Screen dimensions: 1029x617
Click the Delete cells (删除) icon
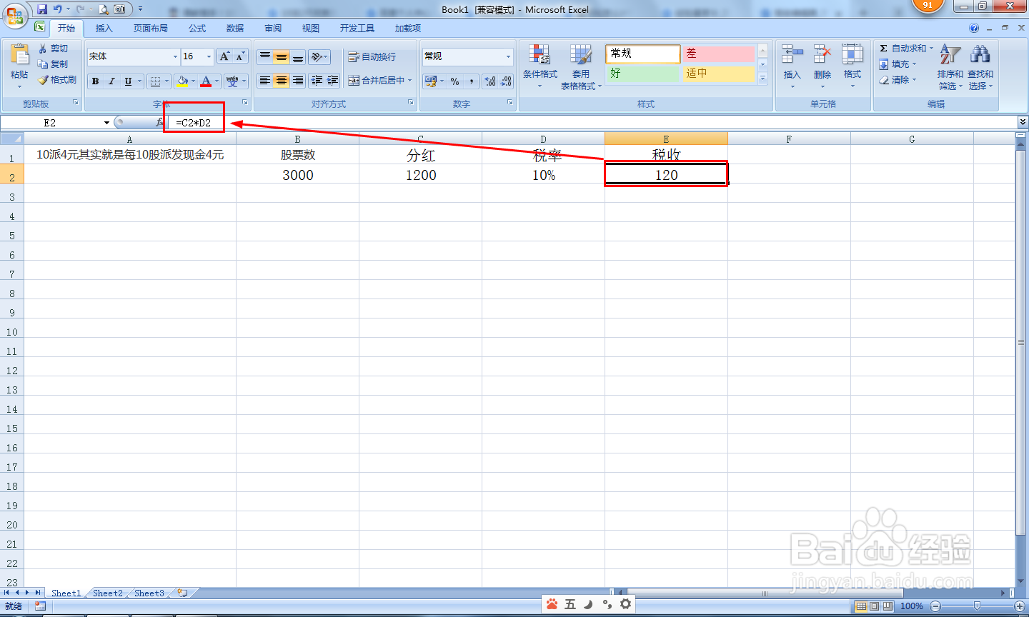click(x=822, y=55)
